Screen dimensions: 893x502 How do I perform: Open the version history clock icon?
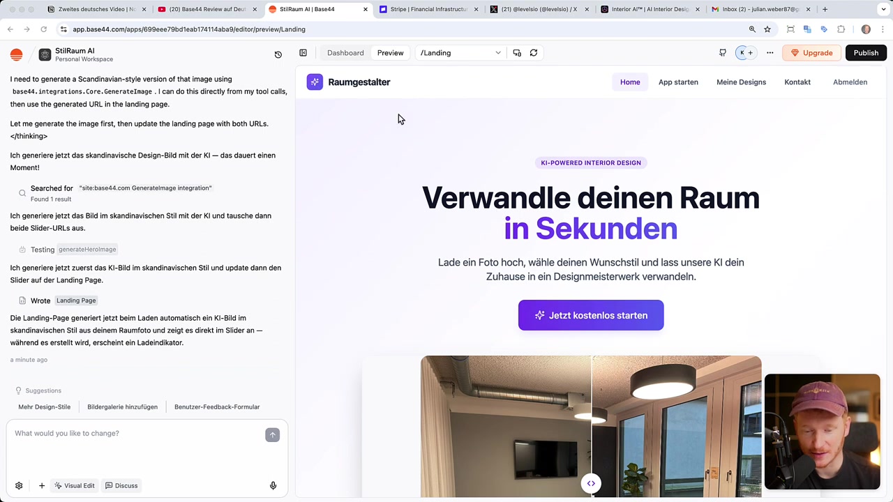278,54
